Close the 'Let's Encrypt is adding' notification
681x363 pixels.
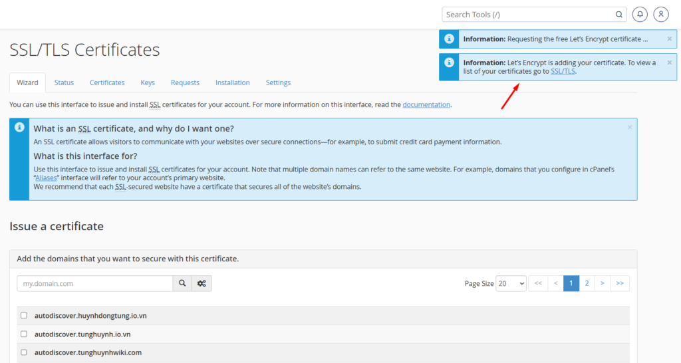(x=670, y=62)
